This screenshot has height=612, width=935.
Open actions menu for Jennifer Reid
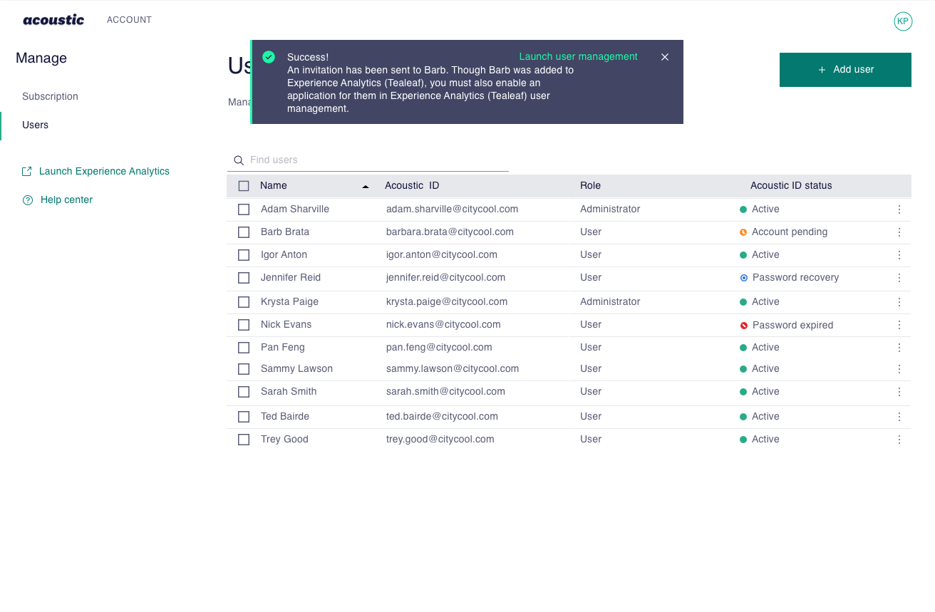(899, 278)
